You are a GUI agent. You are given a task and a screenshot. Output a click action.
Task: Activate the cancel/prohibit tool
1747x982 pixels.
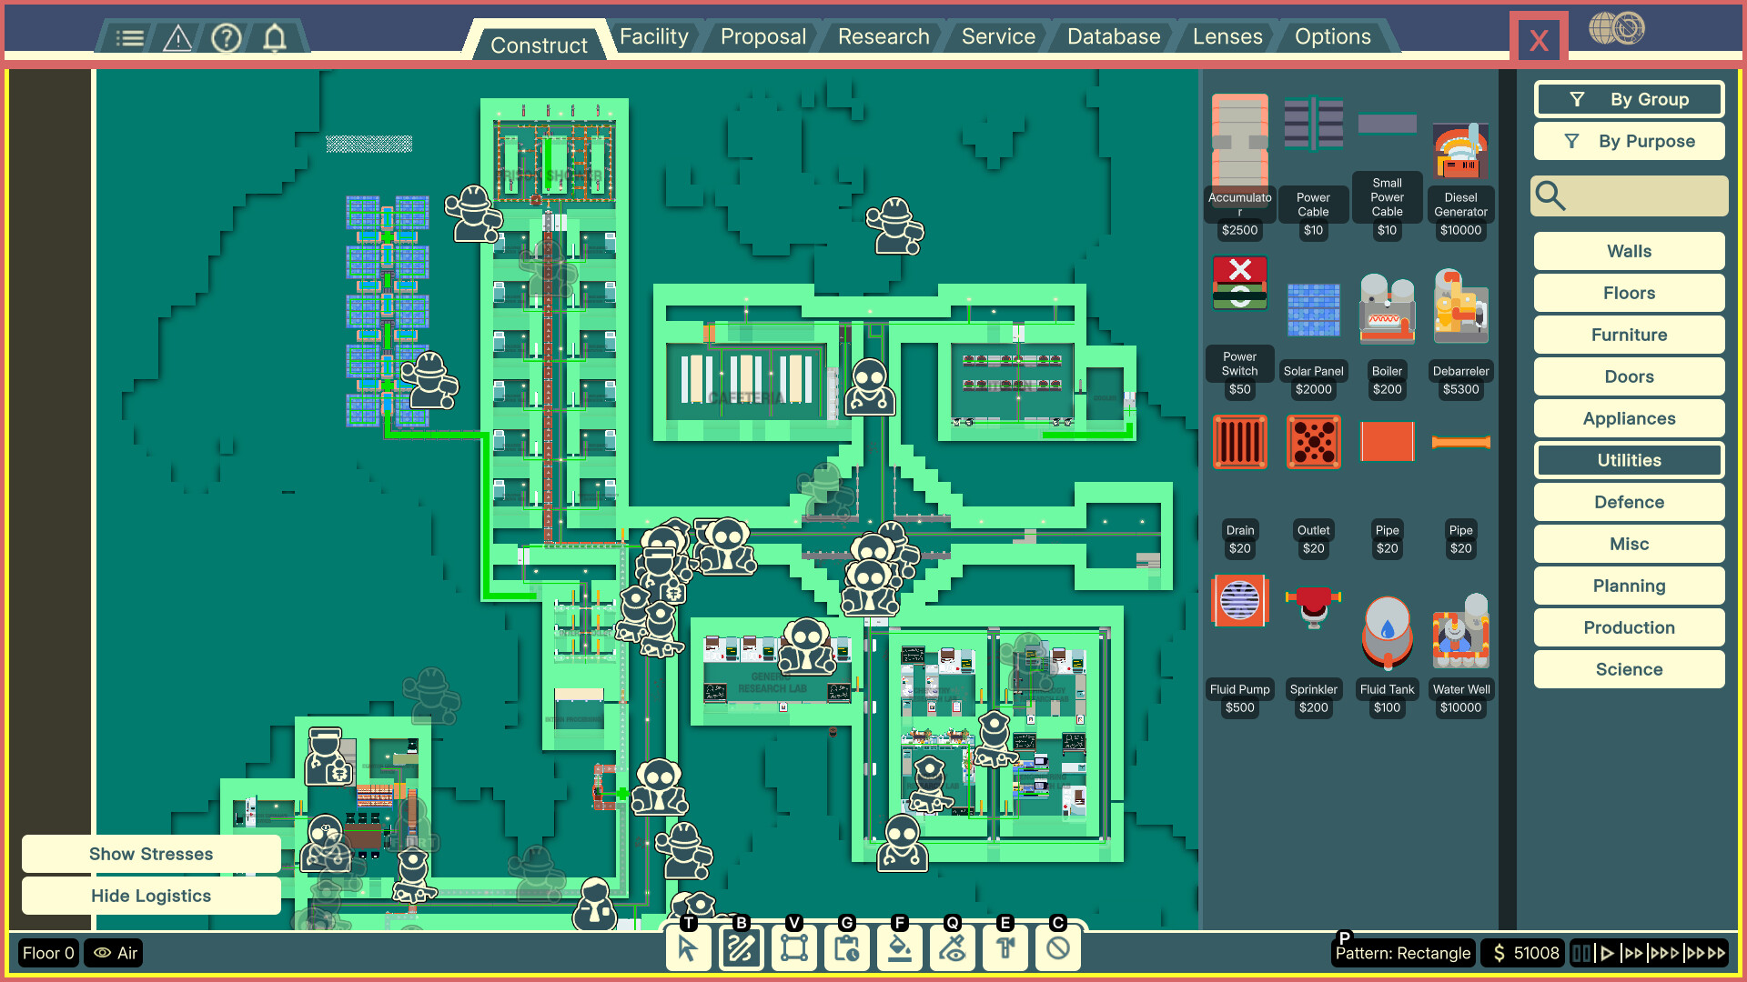pos(1058,948)
